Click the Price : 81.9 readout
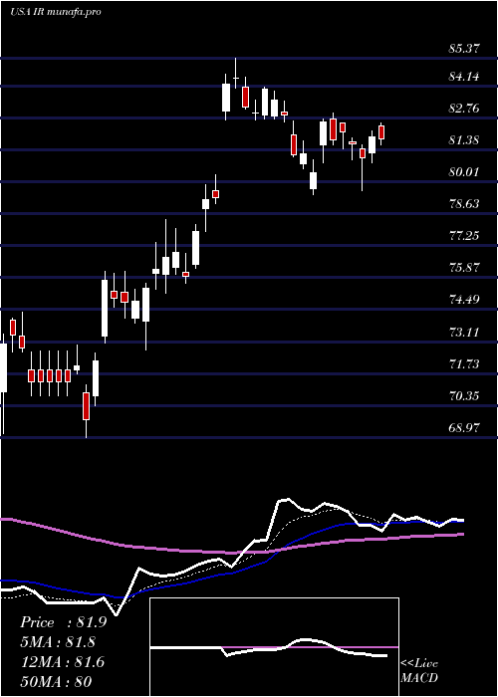Viewport: 498px width, 697px height. pos(63,622)
